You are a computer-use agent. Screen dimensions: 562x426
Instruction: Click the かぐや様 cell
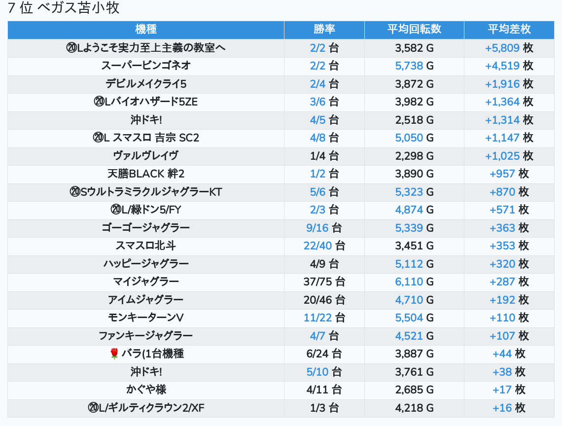[x=146, y=390]
